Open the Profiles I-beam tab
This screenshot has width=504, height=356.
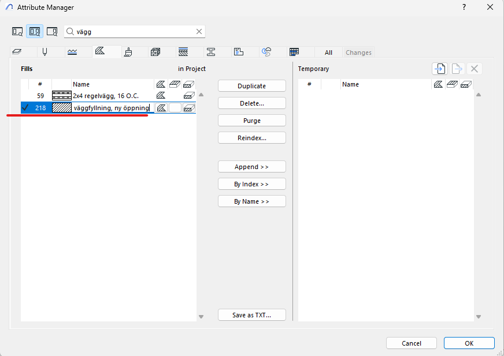pos(211,52)
